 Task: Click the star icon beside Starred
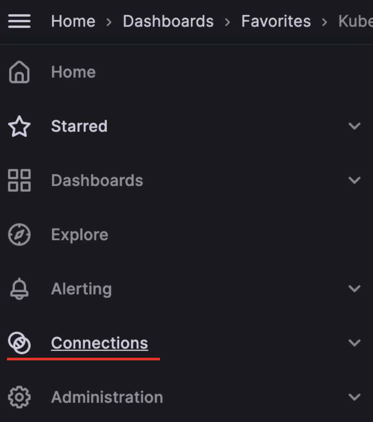pyautogui.click(x=19, y=127)
